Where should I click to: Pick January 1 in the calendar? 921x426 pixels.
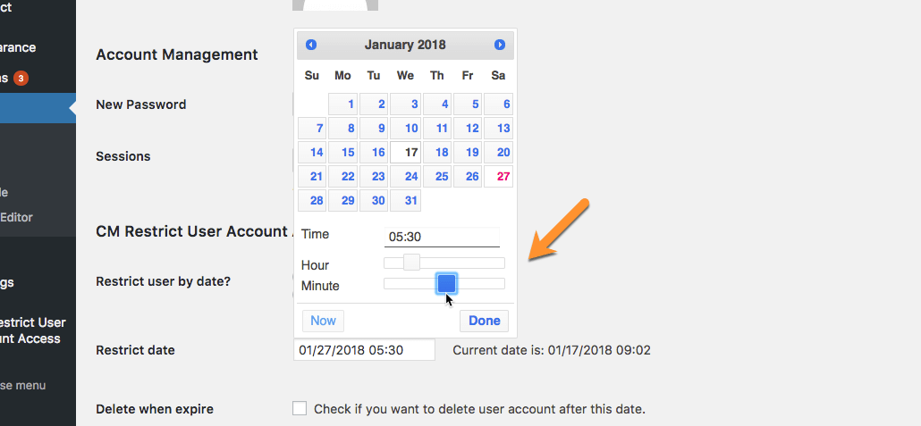343,104
